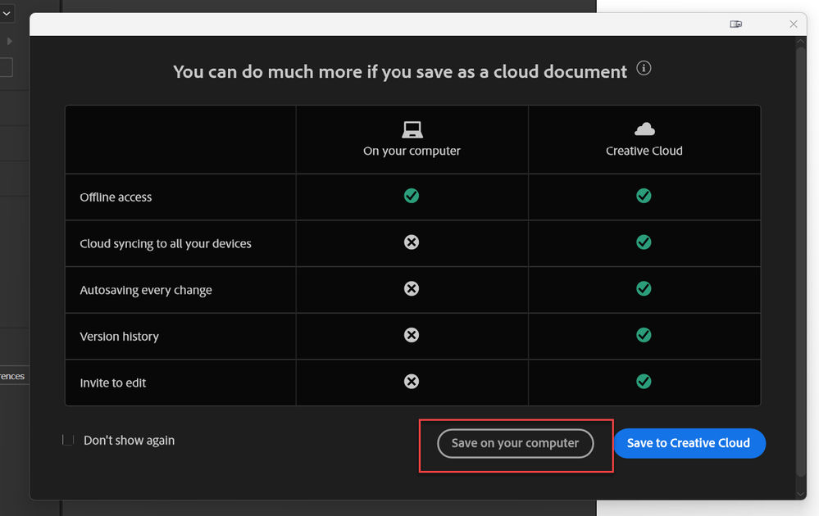Image resolution: width=819 pixels, height=516 pixels.
Task: Click the X icon for Version history, computer column
Action: [x=412, y=335]
